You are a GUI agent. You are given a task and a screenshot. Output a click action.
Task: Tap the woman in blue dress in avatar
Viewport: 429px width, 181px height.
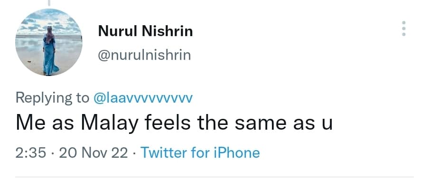click(50, 52)
